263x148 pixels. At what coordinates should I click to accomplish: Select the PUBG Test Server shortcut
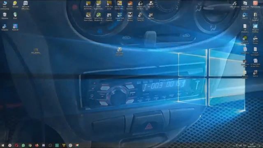(x=109, y=5)
